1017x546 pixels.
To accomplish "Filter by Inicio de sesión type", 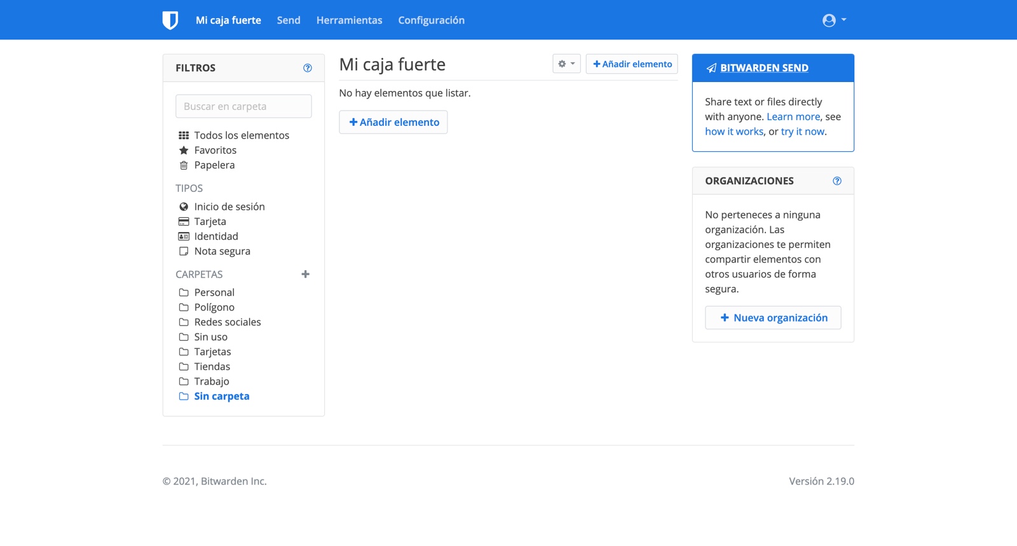I will pyautogui.click(x=229, y=207).
